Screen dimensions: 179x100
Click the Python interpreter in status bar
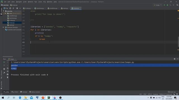(166, 94)
